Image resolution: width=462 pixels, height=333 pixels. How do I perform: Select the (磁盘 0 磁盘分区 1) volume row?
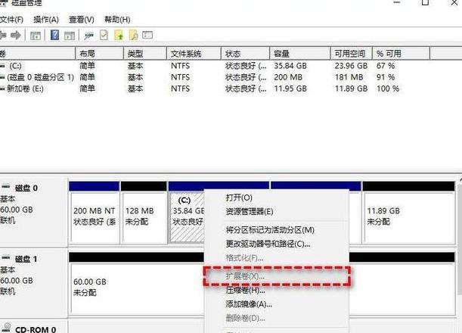coord(40,77)
